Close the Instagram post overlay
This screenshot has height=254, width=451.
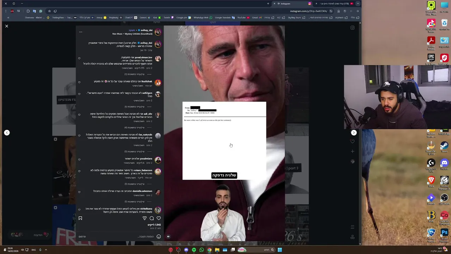pos(6,26)
